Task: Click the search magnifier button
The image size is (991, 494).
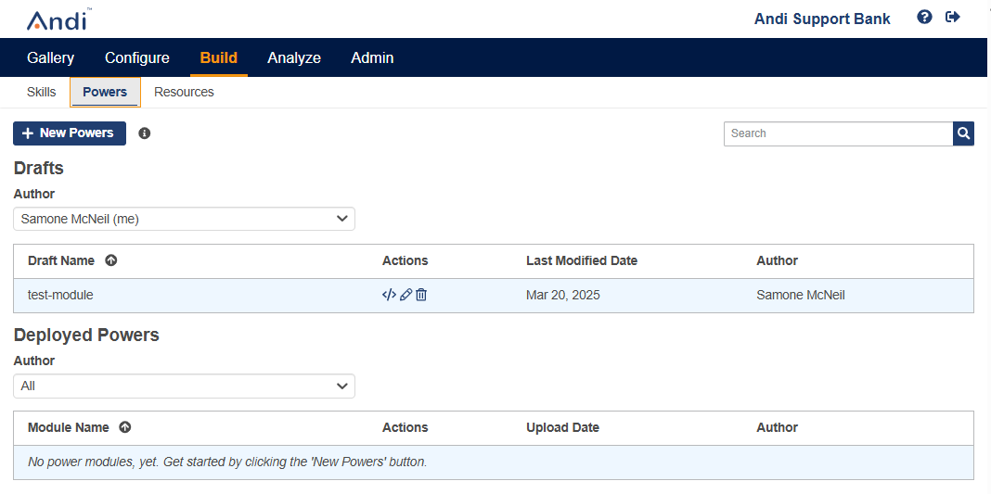Action: coord(963,133)
